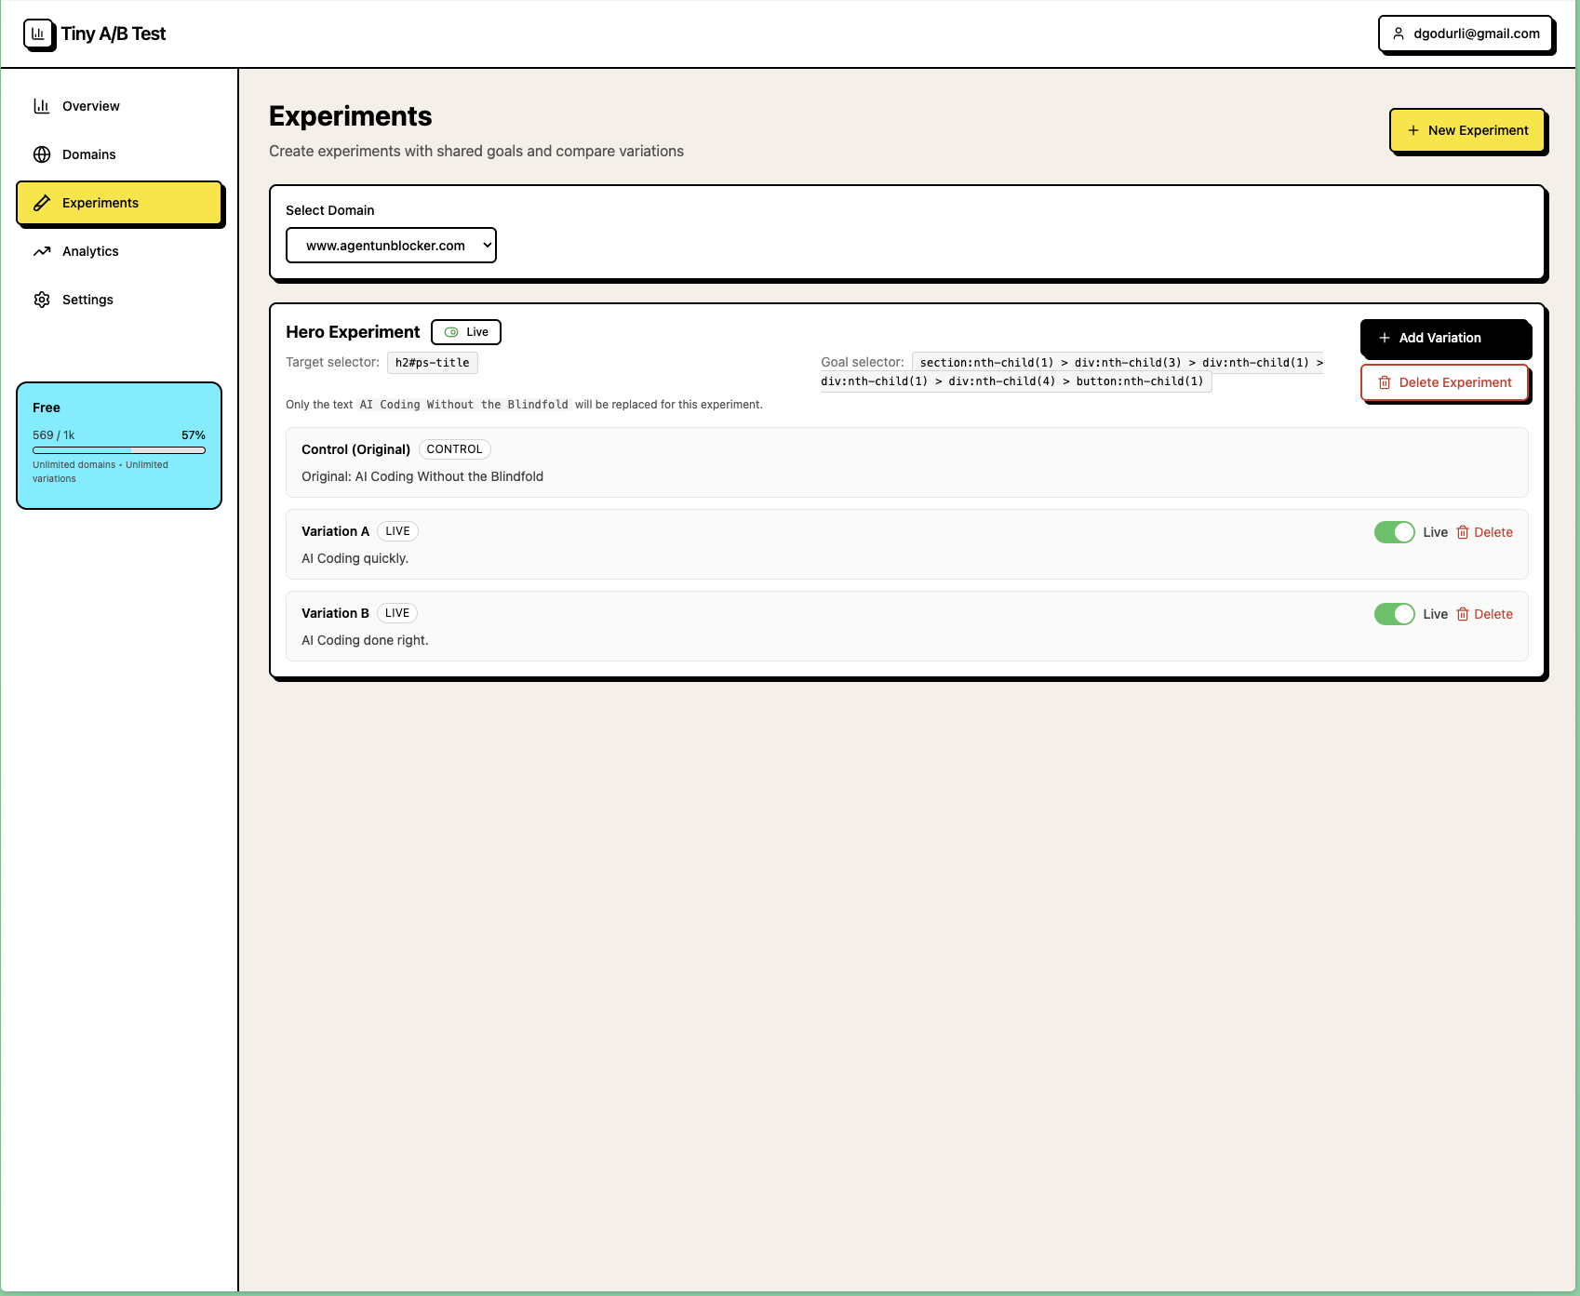Image resolution: width=1580 pixels, height=1296 pixels.
Task: Delete the Hero Experiment
Action: (1444, 382)
